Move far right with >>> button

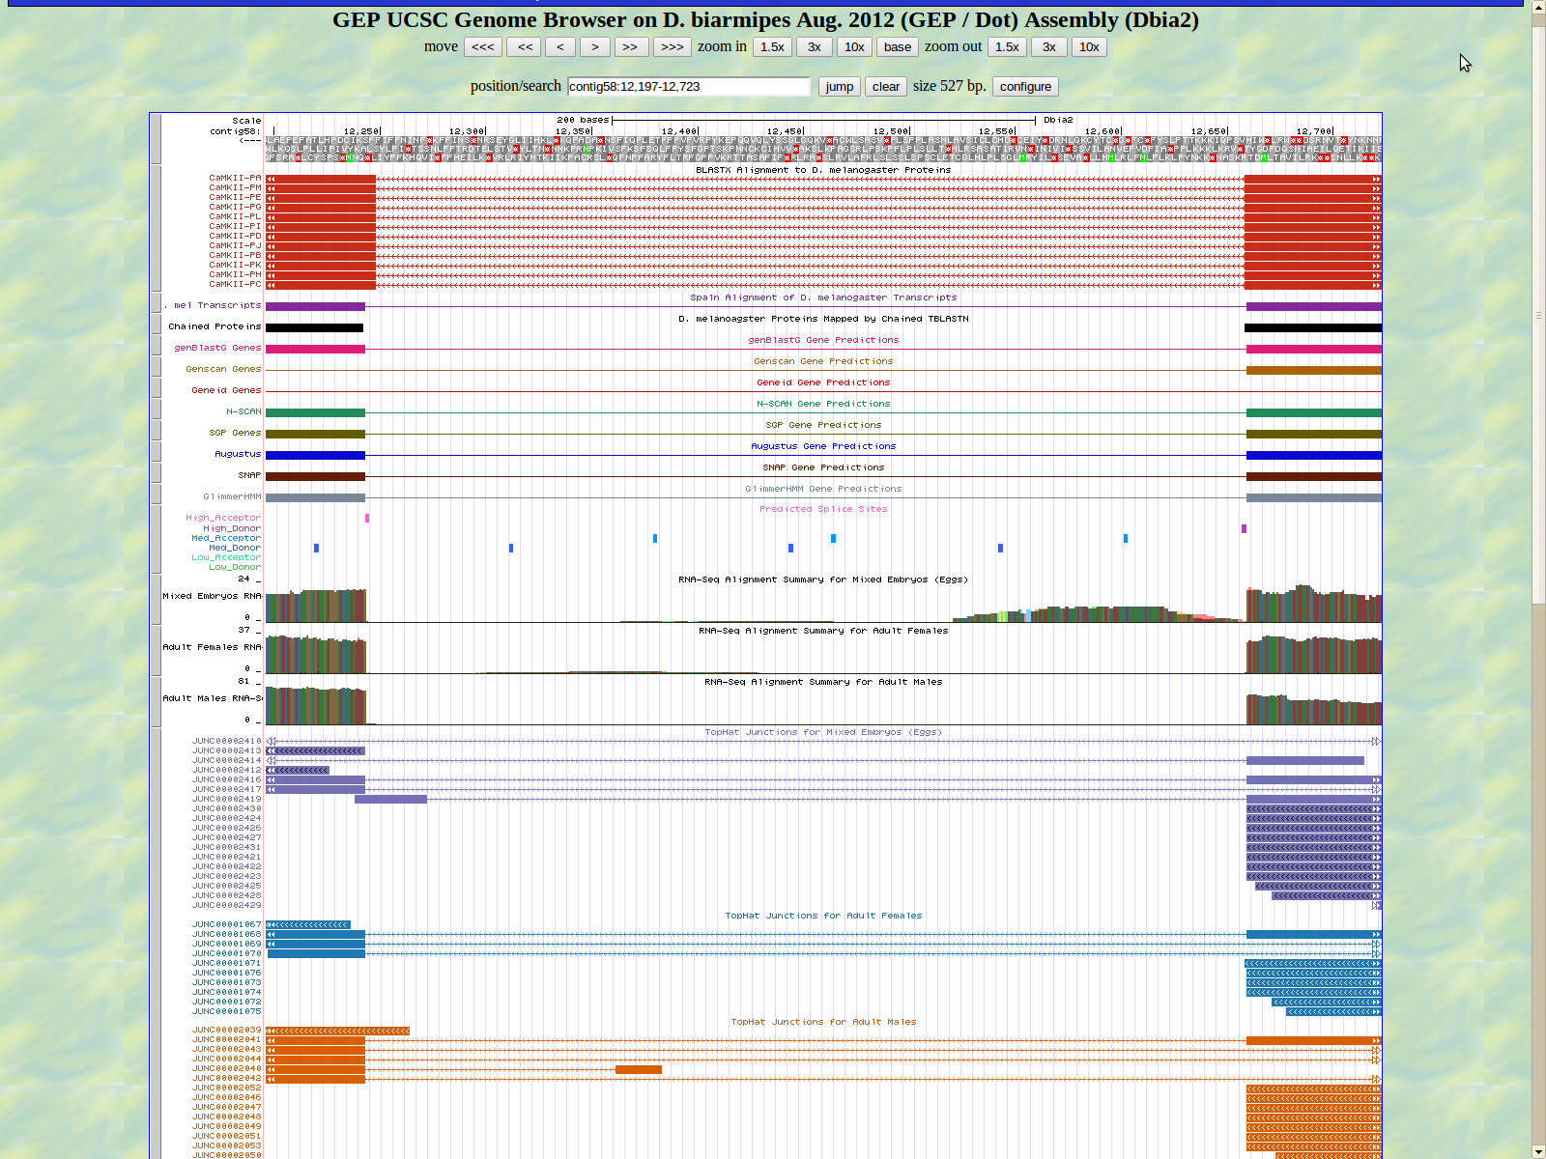[x=672, y=46]
